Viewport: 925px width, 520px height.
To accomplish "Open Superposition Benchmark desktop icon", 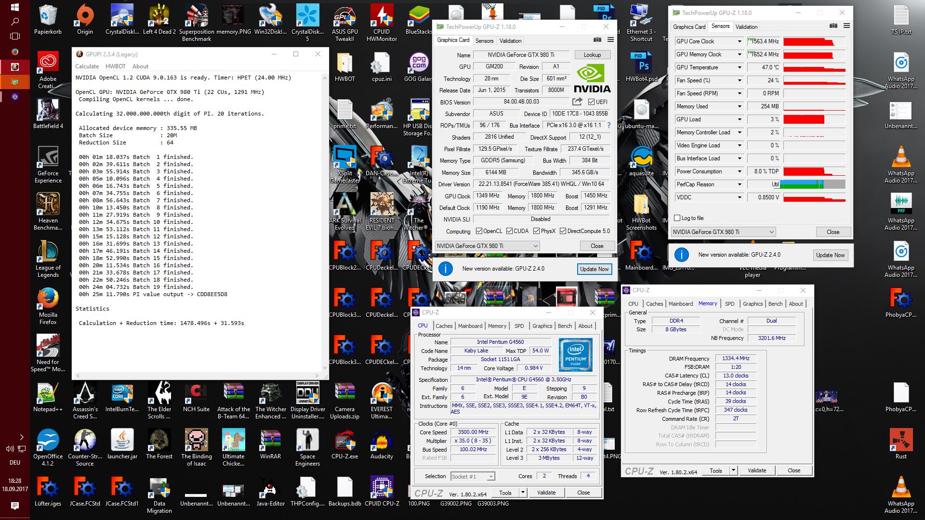I will (x=197, y=23).
